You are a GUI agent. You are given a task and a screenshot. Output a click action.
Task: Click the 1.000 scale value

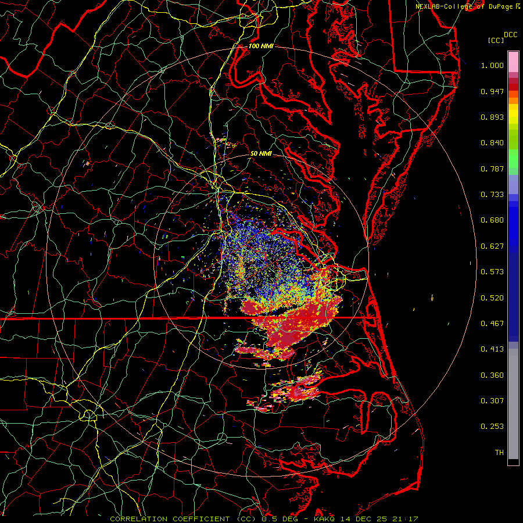(492, 65)
